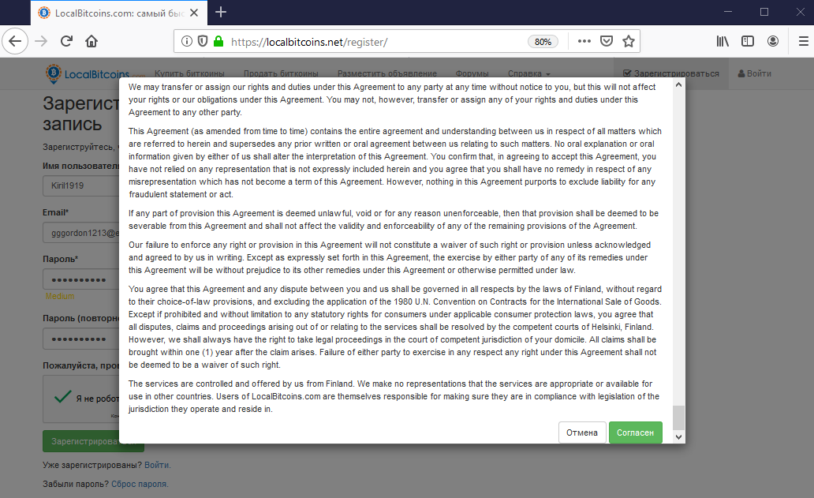Image resolution: width=814 pixels, height=498 pixels.
Task: Click the agreement scrollbar down arrow
Action: 678,436
